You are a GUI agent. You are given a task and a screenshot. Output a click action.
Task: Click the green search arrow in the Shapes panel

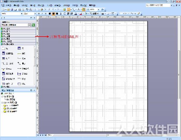33,25
